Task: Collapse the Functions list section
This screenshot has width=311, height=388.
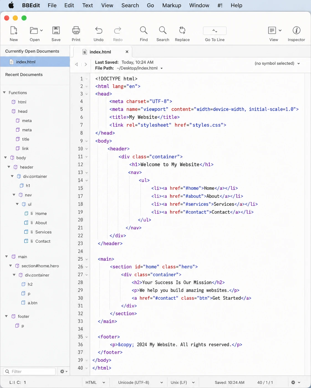Action: click(4, 92)
